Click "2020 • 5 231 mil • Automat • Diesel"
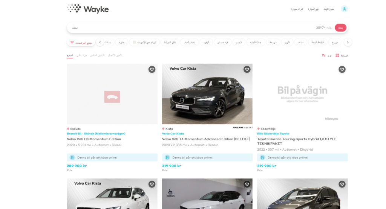This screenshot has height=209, width=386. pos(94,145)
